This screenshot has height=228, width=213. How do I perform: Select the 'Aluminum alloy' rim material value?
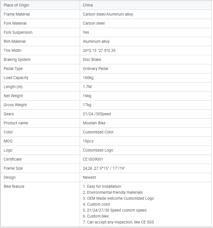(x=96, y=41)
